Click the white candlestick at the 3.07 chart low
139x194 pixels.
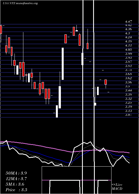pyautogui.click(x=57, y=111)
